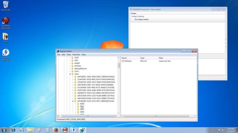Expand the {49CE6AC8-6F86-11D2-B1E5-0080C72E74A2} key
The height and width of the screenshot is (133, 238).
(73, 99)
